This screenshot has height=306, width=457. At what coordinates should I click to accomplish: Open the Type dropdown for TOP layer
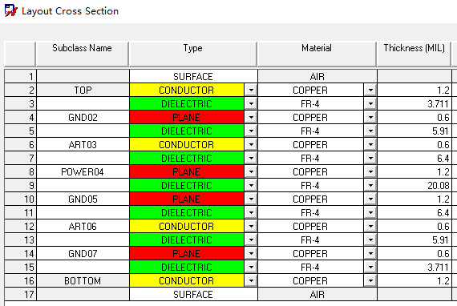(x=251, y=91)
